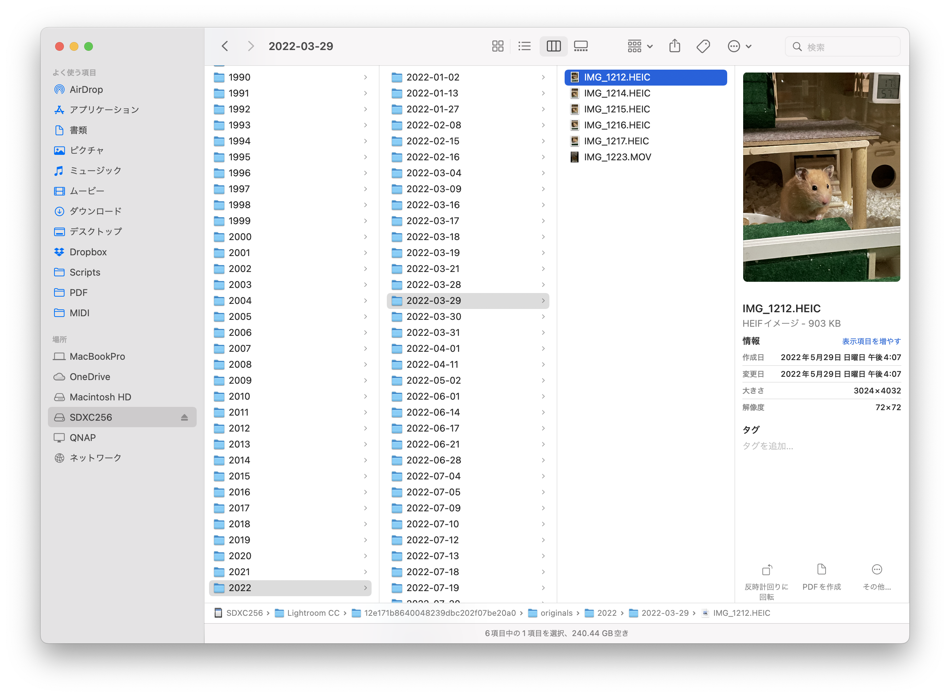This screenshot has width=950, height=697.
Task: Switch to gallery view
Action: click(x=581, y=46)
